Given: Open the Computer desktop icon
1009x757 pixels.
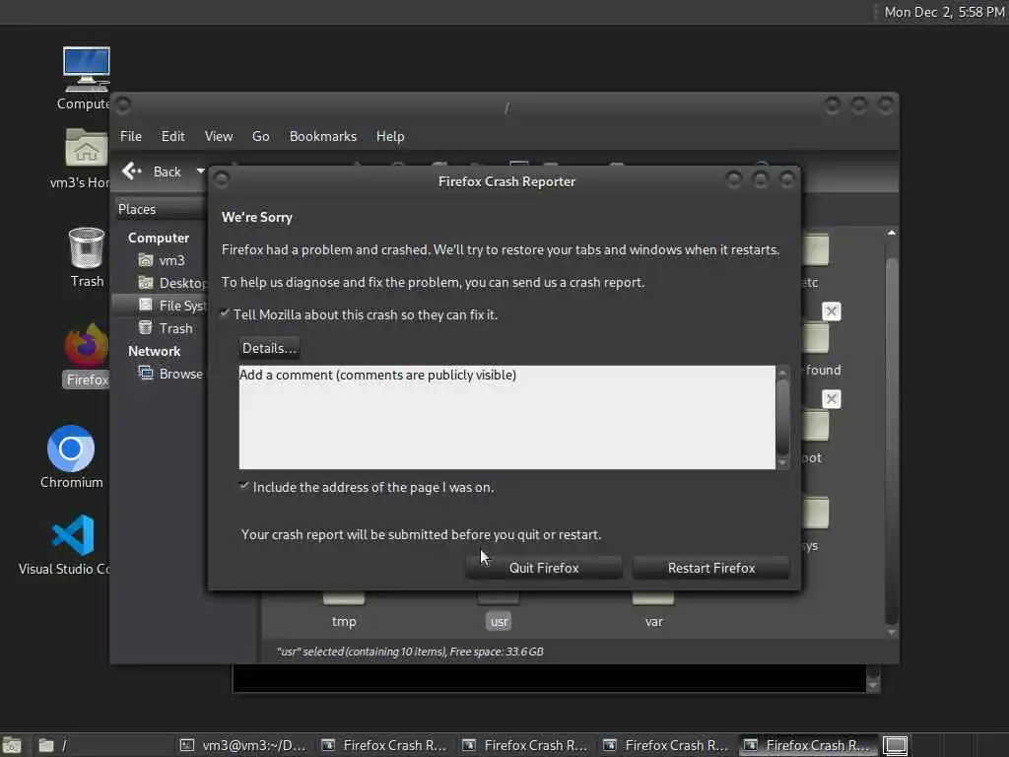Looking at the screenshot, I should coord(86,77).
